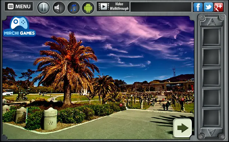Click the inventory up arrow
Screen dimensions: 229x142
(x=211, y=22)
